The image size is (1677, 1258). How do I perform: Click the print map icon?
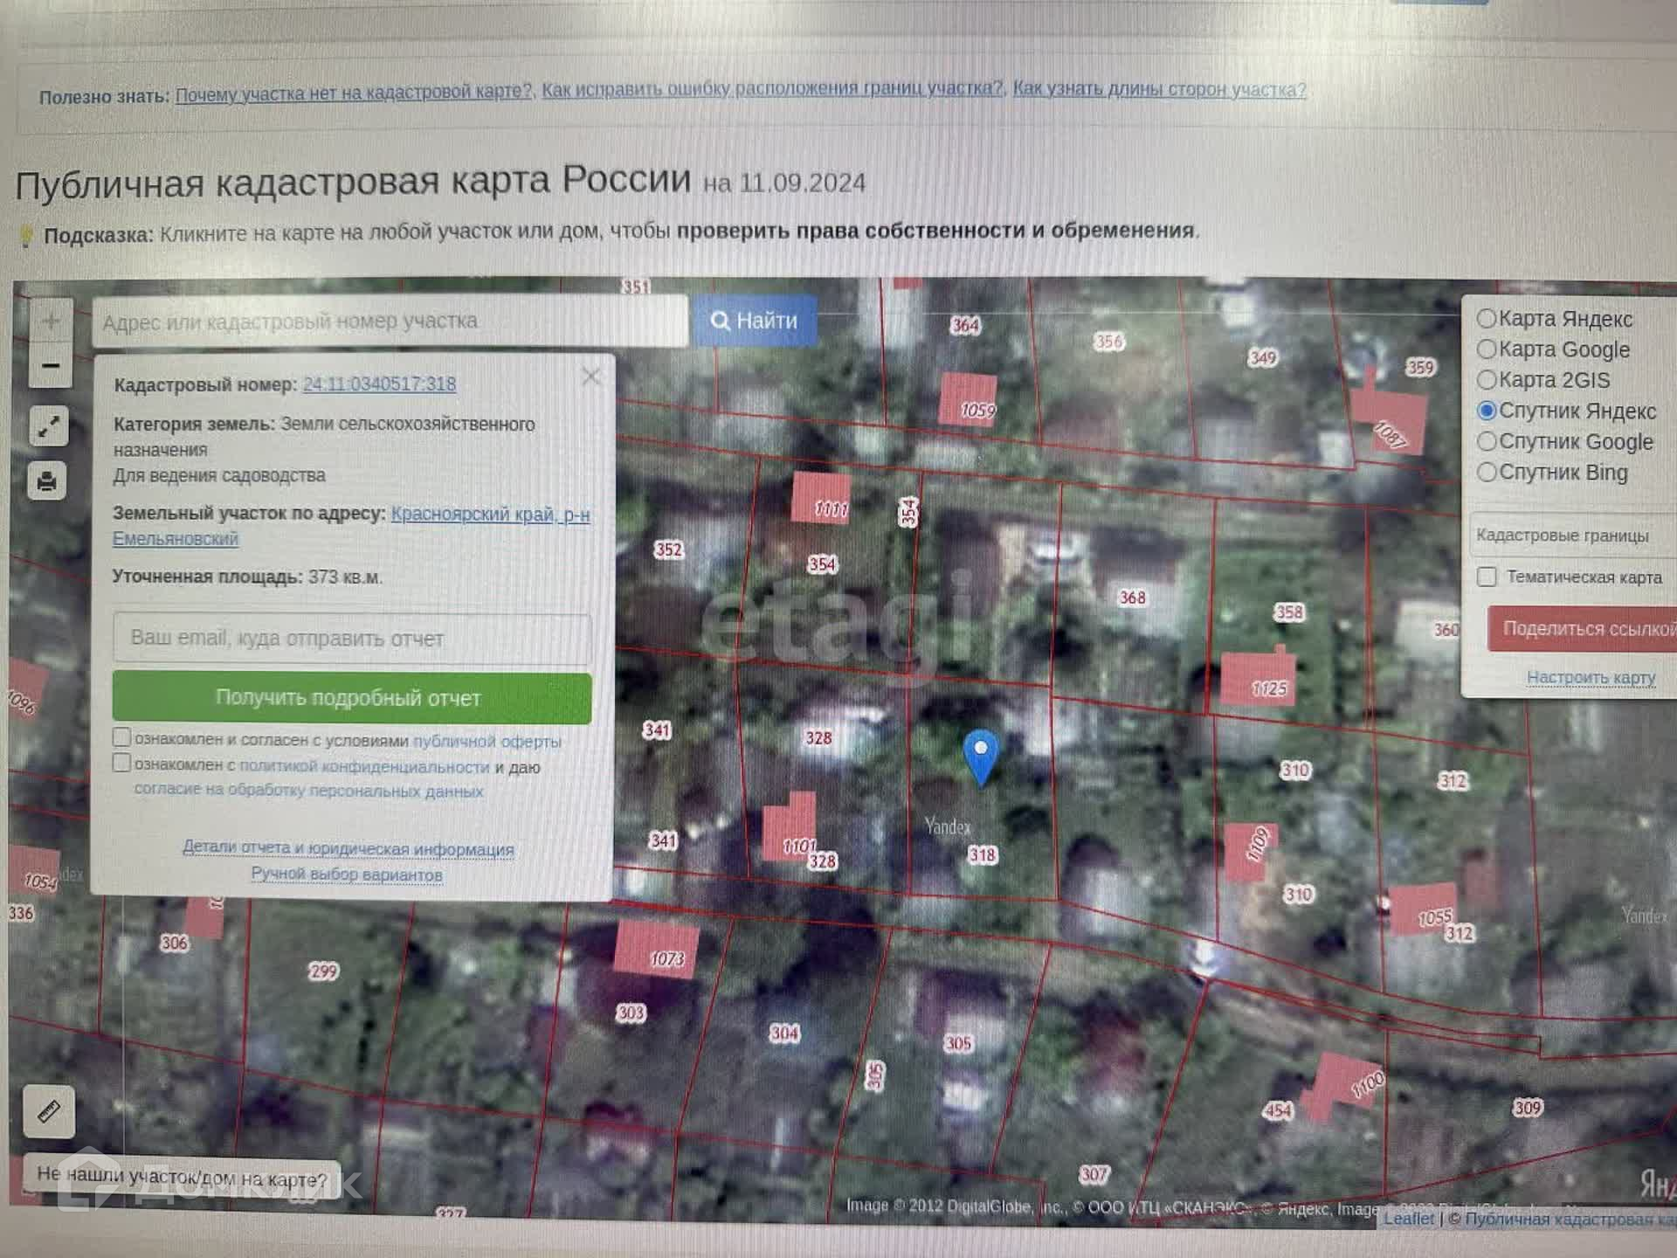47,481
